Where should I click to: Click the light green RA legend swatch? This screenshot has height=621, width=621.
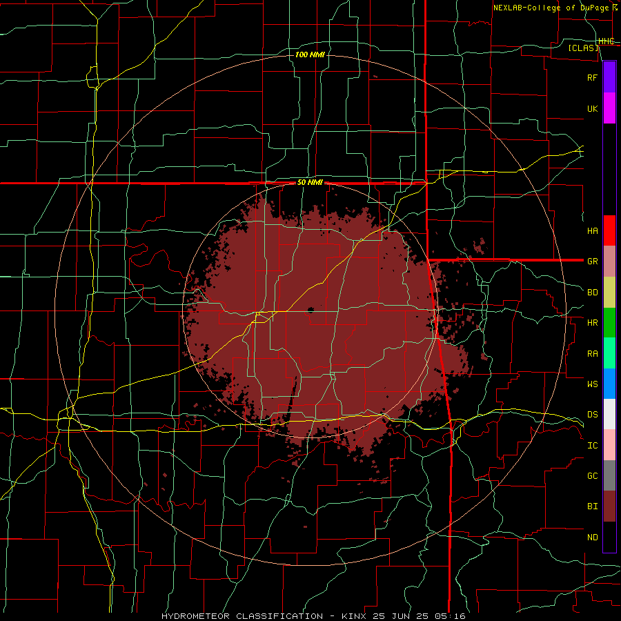tap(609, 353)
